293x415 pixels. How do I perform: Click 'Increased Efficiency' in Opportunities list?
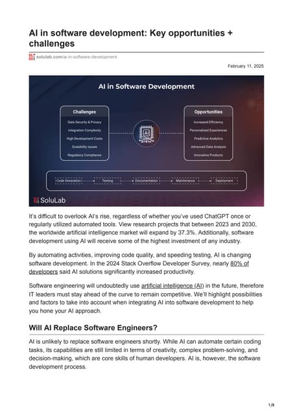208,122
